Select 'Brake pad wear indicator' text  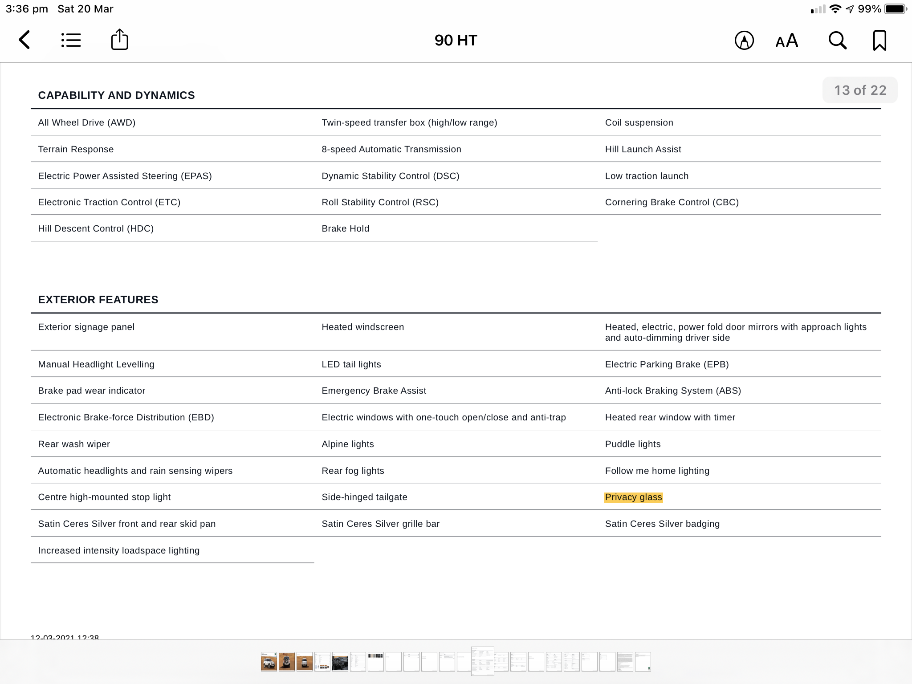tap(92, 391)
